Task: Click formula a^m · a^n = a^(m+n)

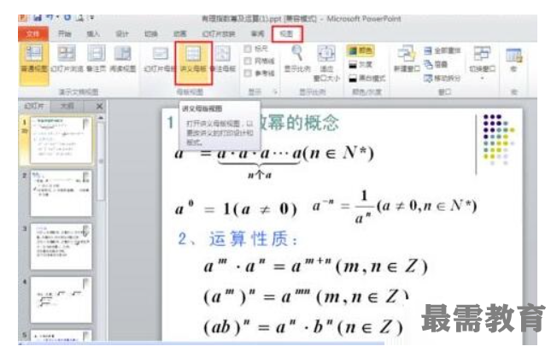Action: coord(315,267)
